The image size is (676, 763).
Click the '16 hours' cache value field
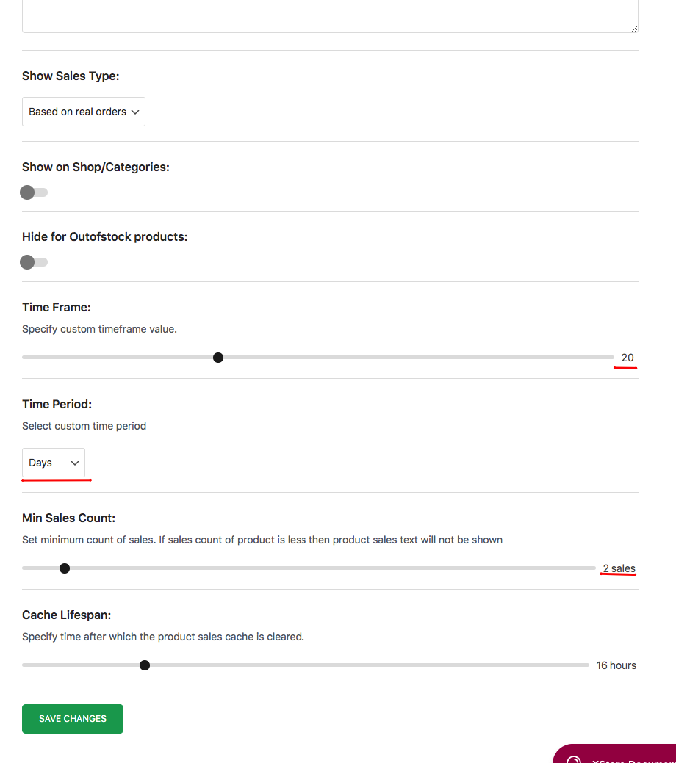pos(616,665)
